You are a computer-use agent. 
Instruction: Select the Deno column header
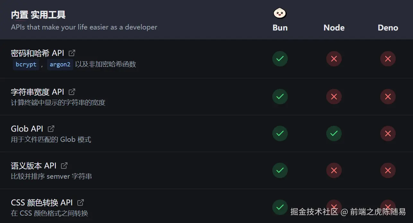[x=388, y=28]
